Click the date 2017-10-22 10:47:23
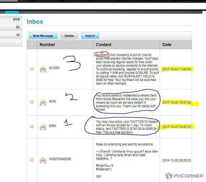 (x=176, y=127)
